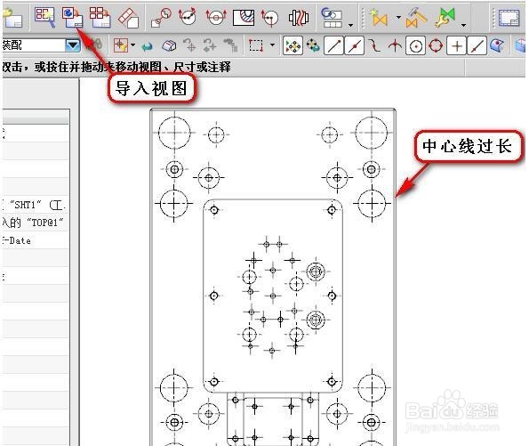
Task: Click the Break-Out Section View icon
Action: coord(244,18)
